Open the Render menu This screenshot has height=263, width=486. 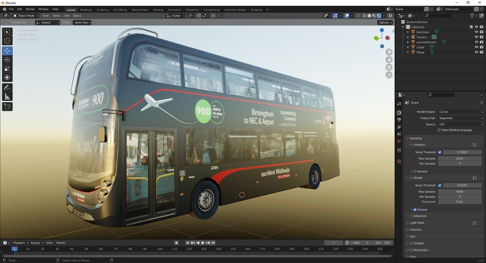pyautogui.click(x=30, y=9)
